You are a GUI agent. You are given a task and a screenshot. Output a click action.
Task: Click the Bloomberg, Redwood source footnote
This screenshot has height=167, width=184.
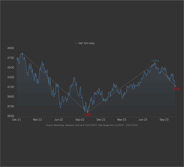[x=92, y=125]
